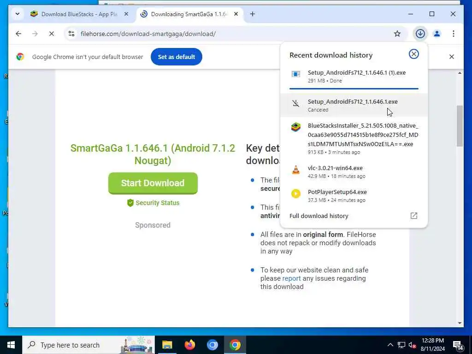Screen dimensions: 472x354
Task: Open a new browser tab
Action: [253, 14]
